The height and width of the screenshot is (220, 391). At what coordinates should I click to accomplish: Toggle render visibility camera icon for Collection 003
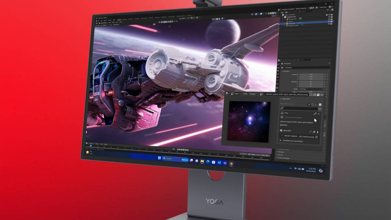(x=331, y=17)
